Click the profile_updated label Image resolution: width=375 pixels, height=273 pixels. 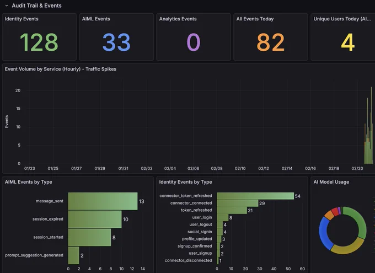[197, 239]
